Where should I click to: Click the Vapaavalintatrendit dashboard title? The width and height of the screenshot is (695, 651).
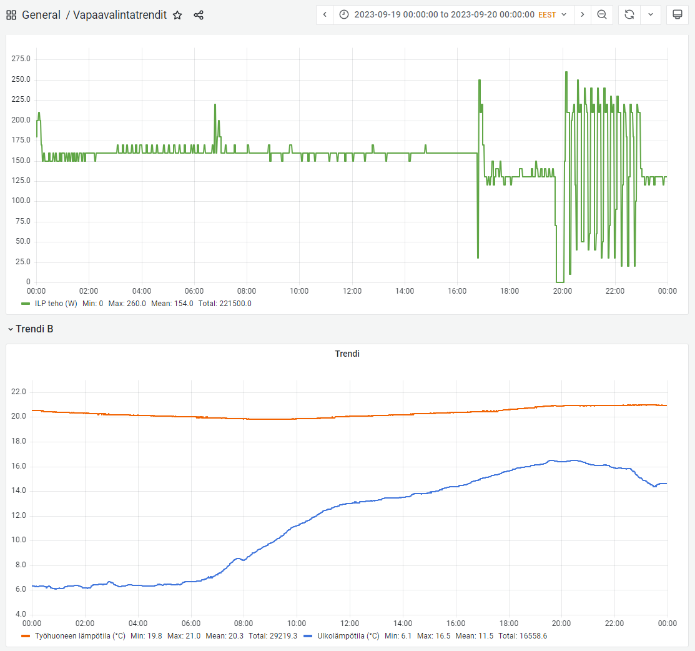(120, 15)
